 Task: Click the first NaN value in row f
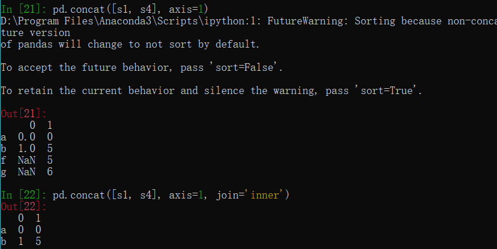pos(26,160)
